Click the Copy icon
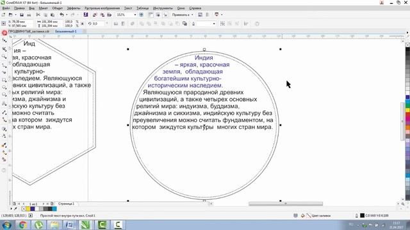Image resolution: width=410 pixels, height=230 pixels. [45, 15]
